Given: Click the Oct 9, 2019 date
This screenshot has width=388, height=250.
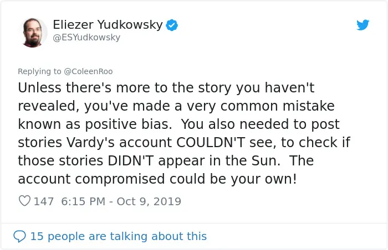Looking at the screenshot, I should pos(149,201).
